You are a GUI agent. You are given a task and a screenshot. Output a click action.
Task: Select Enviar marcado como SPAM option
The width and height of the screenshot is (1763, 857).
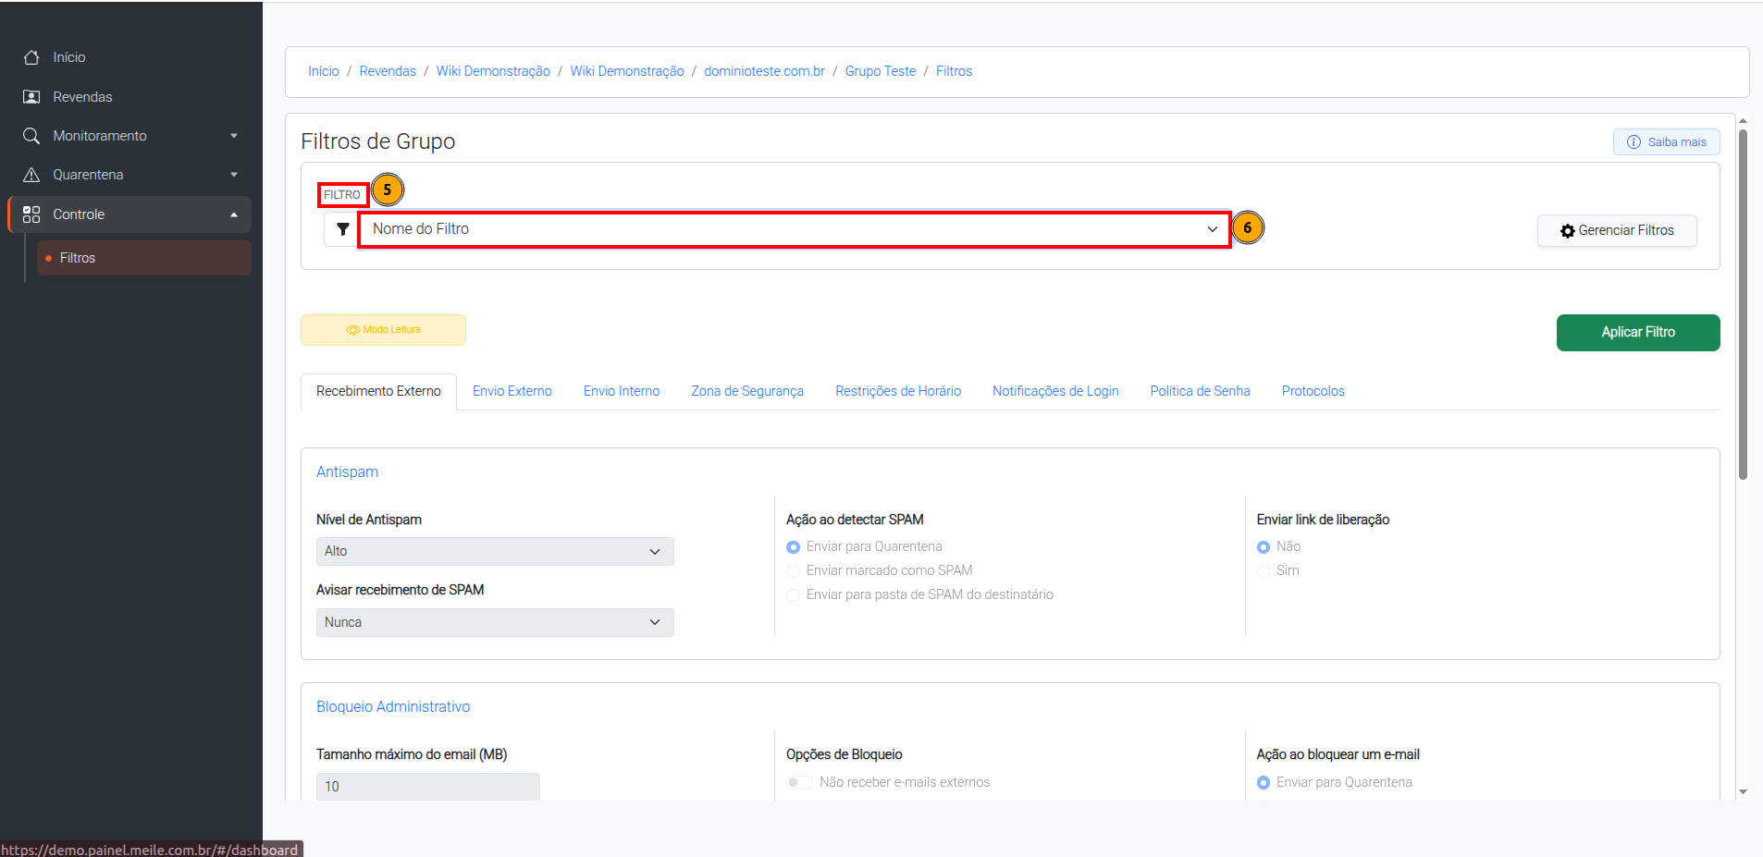point(793,571)
